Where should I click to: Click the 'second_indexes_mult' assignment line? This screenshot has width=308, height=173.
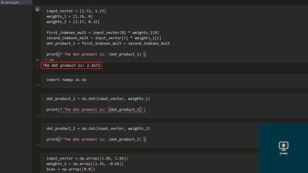tap(104, 38)
